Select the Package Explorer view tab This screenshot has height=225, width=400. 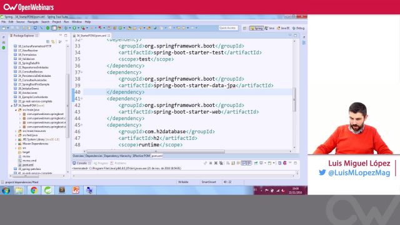[x=24, y=36]
